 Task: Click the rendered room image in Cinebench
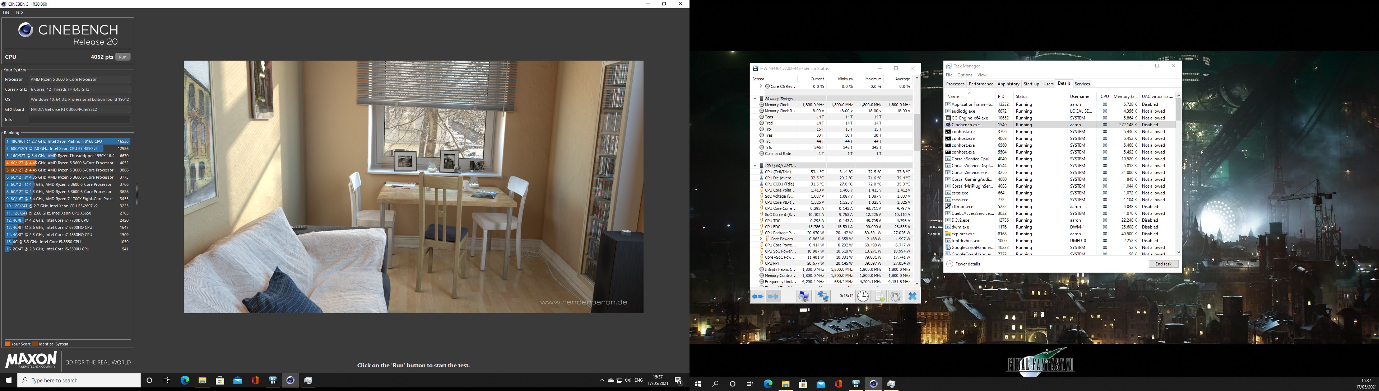[413, 187]
